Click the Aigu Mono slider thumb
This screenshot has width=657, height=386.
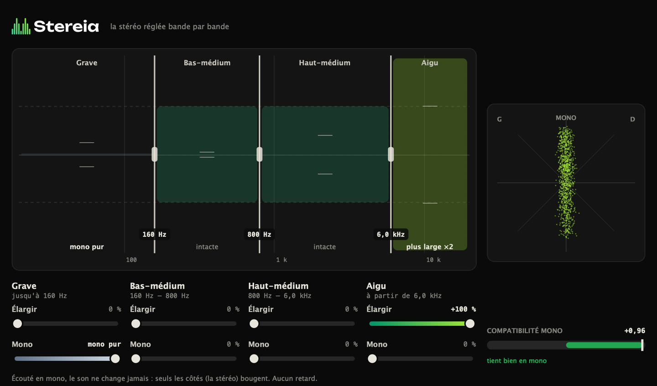coord(372,359)
